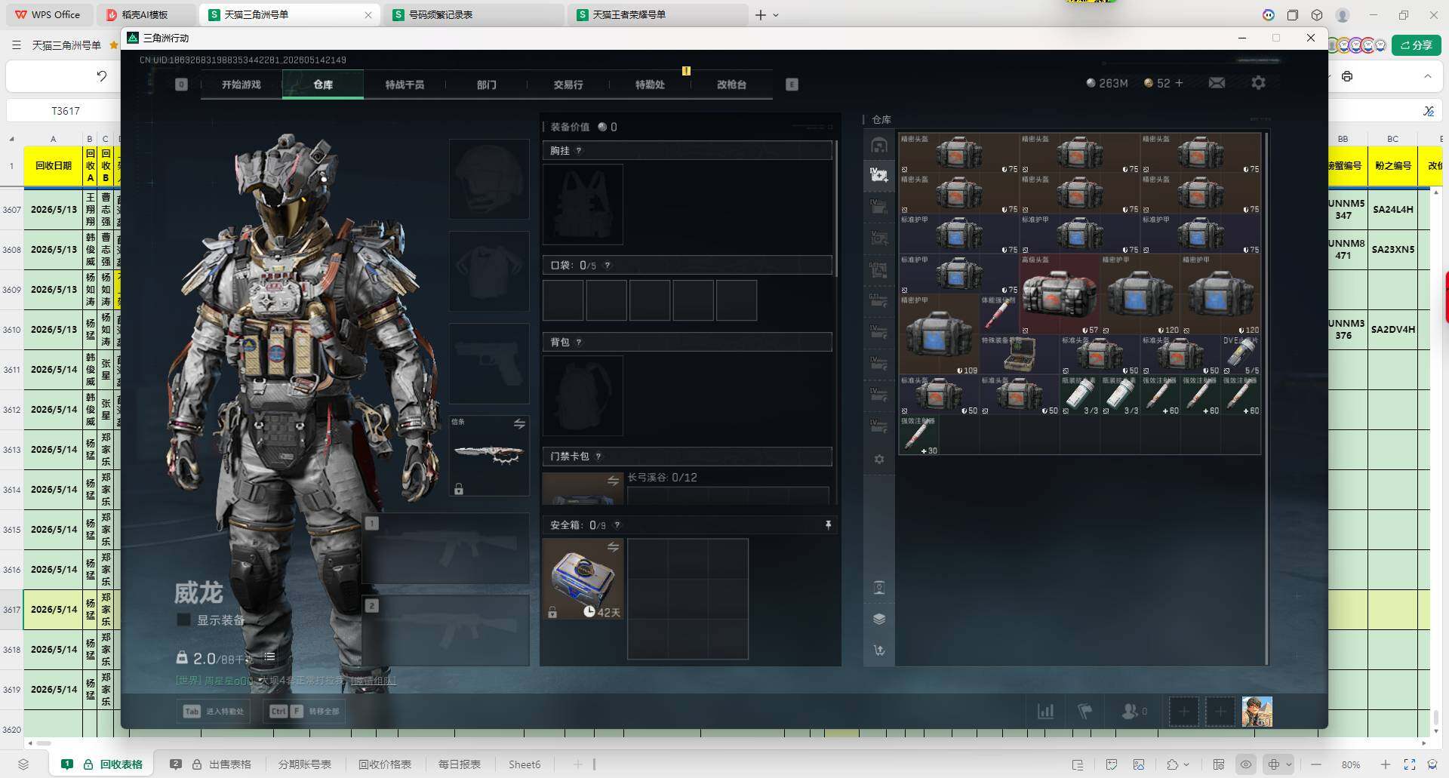Click the cart upload icon in warehouse sidebar
Viewport: 1449px width, 778px height.
click(879, 650)
